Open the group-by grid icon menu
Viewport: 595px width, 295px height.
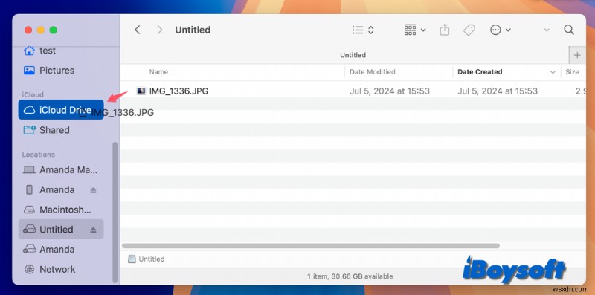pos(415,30)
